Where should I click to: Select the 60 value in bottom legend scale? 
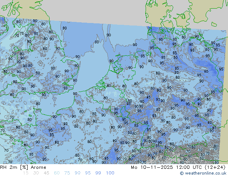pyautogui.click(x=57, y=173)
